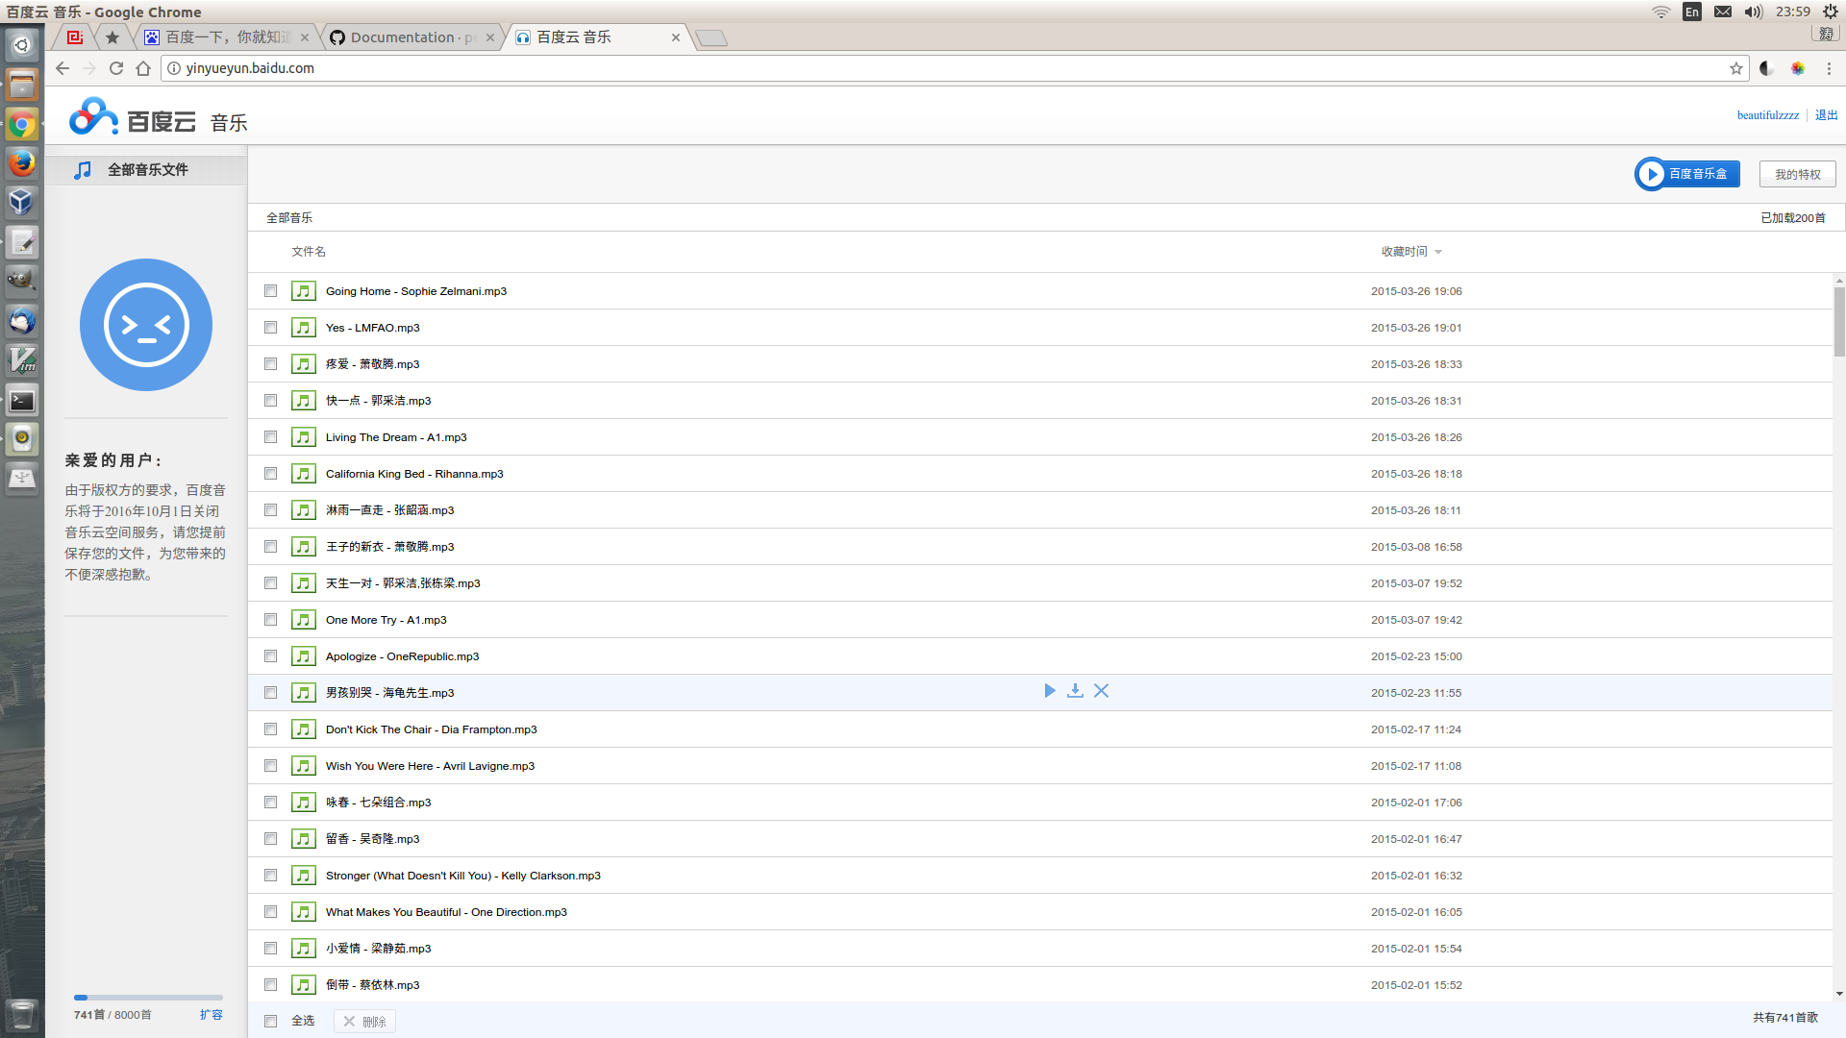Sort by 收藏时间 dropdown arrow
Screen dimensions: 1846x1038
point(1438,252)
